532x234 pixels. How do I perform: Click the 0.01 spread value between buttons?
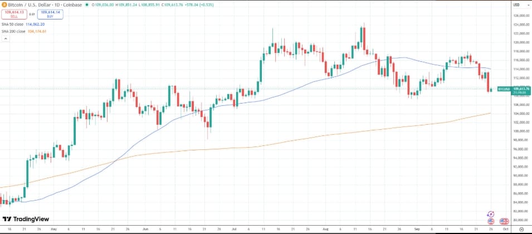tap(31, 14)
